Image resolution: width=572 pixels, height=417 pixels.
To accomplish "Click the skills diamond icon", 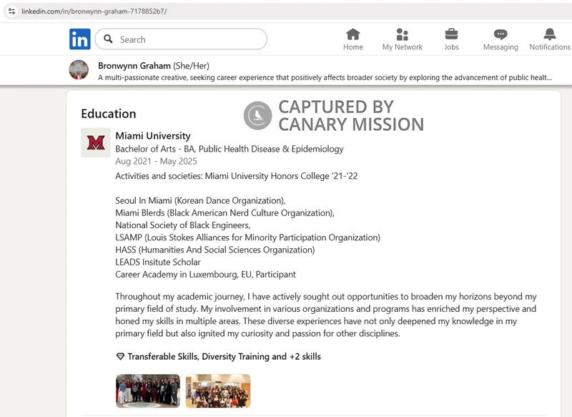I will pyautogui.click(x=120, y=356).
